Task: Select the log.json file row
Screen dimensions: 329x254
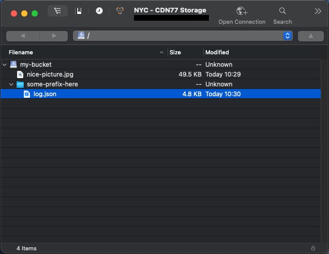Action: point(161,94)
